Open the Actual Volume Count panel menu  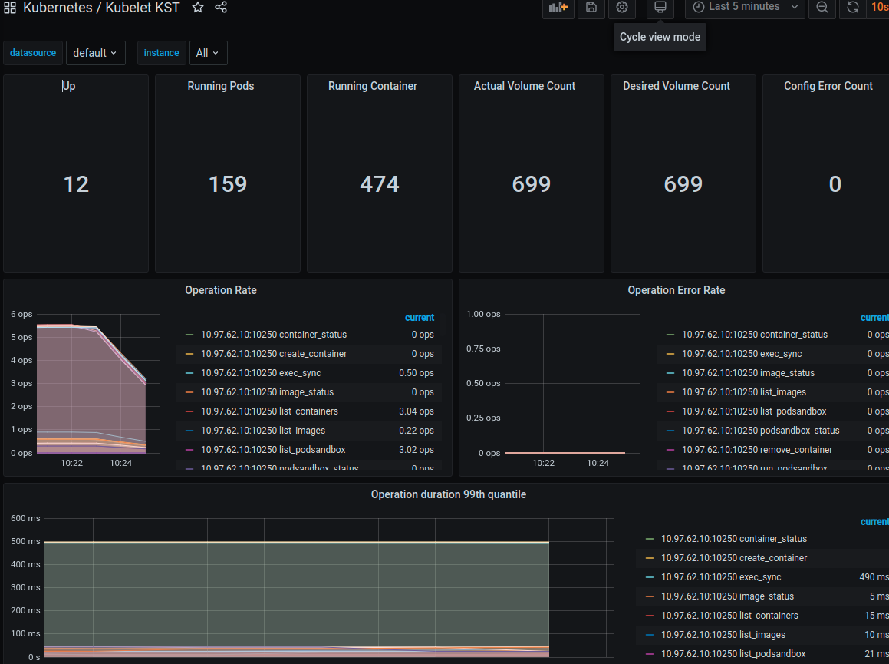tap(525, 86)
